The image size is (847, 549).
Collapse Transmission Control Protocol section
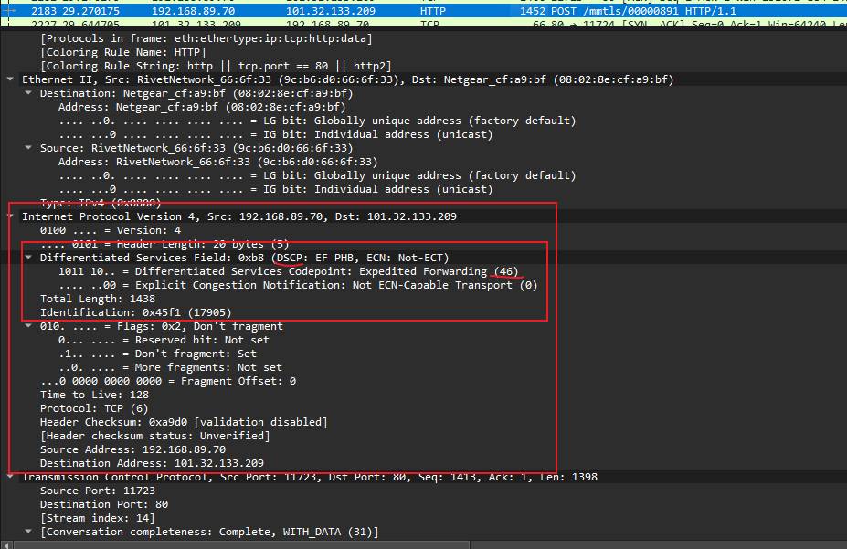[10, 477]
